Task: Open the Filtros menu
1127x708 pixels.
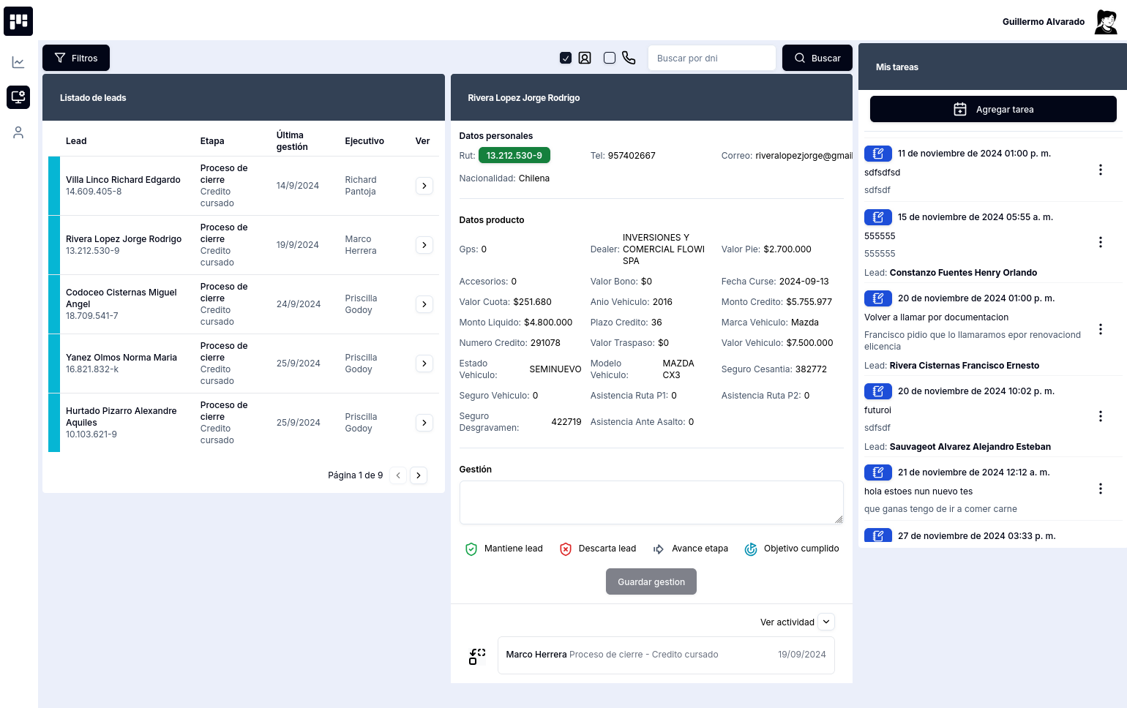Action: pyautogui.click(x=76, y=58)
